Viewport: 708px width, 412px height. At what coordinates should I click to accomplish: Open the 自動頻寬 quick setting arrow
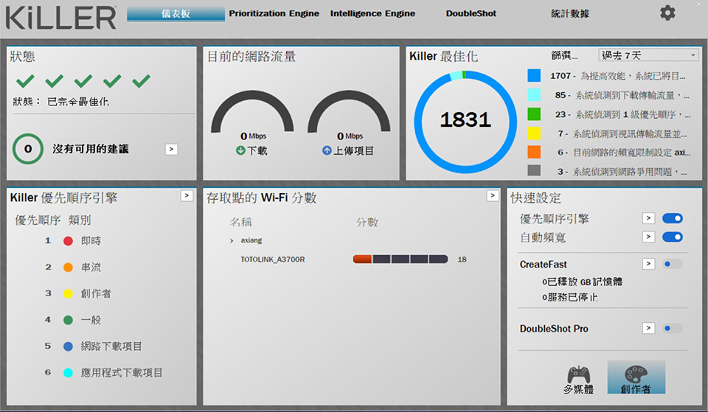pos(648,237)
